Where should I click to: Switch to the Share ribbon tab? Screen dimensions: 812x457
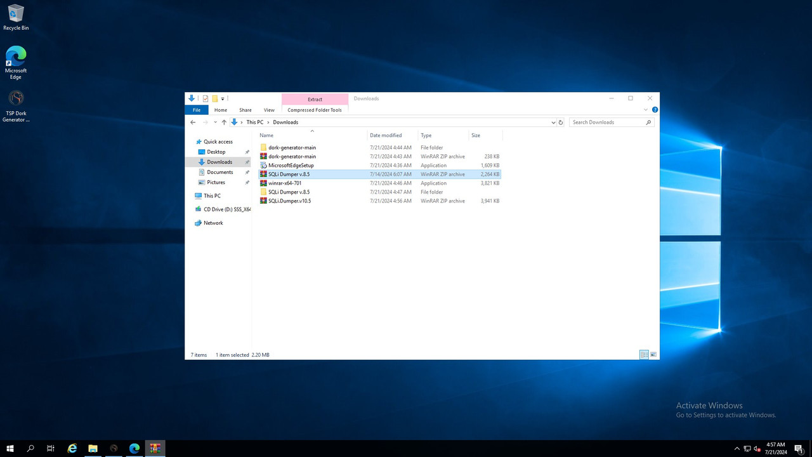tap(246, 110)
